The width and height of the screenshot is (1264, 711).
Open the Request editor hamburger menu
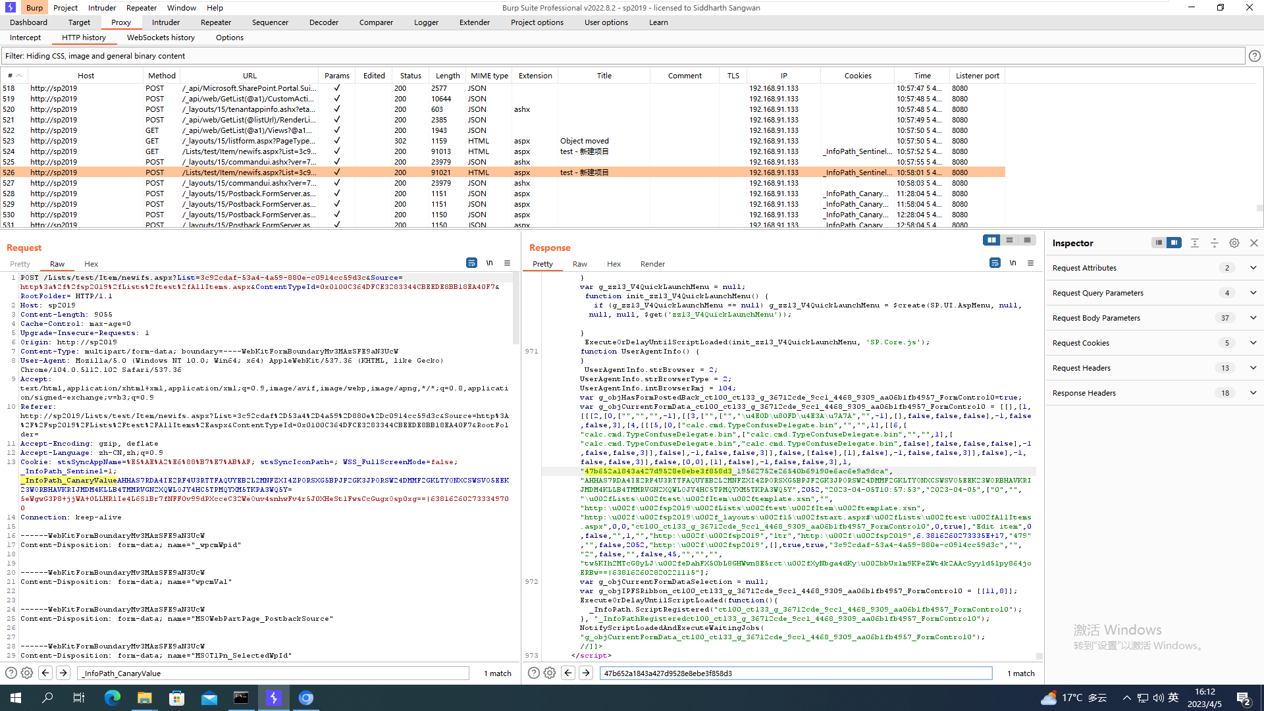(507, 263)
